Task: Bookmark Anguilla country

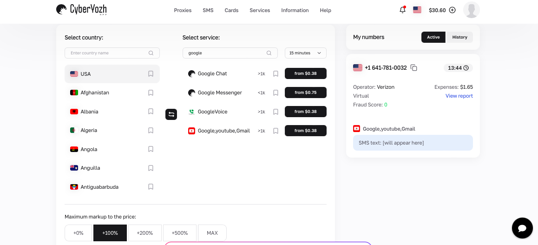Action: [x=151, y=168]
